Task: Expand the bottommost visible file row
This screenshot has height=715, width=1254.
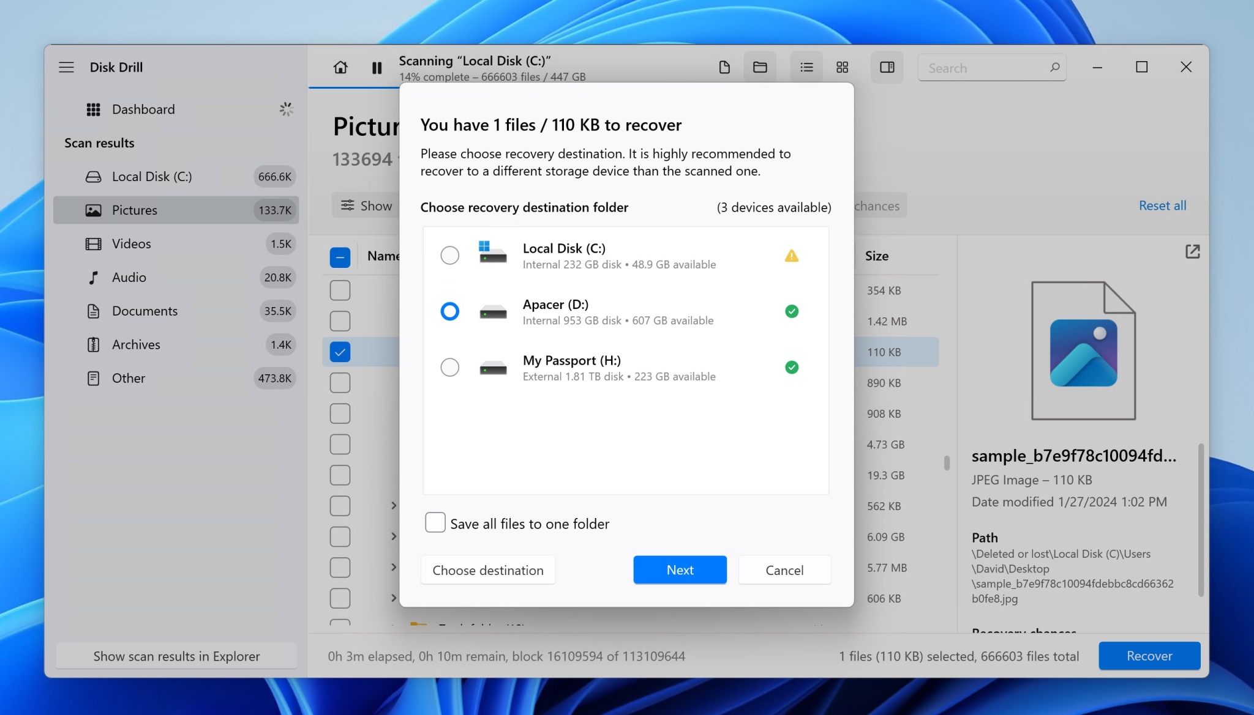Action: click(x=392, y=598)
